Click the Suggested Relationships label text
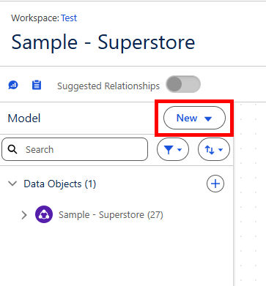 (108, 86)
